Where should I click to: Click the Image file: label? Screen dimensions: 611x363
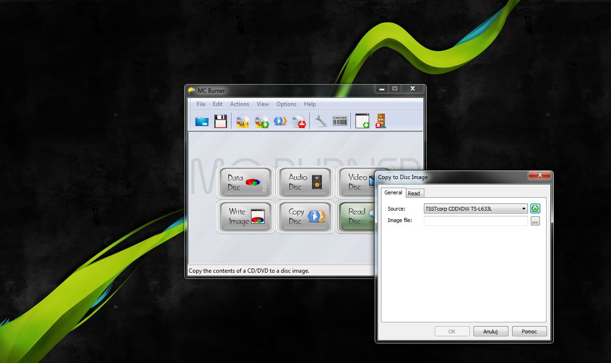pyautogui.click(x=400, y=220)
